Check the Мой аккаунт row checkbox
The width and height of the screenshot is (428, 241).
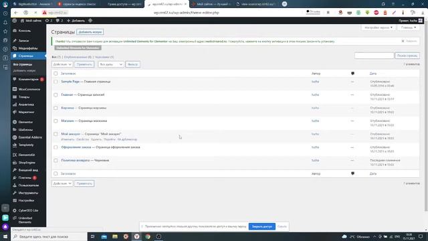click(x=56, y=134)
